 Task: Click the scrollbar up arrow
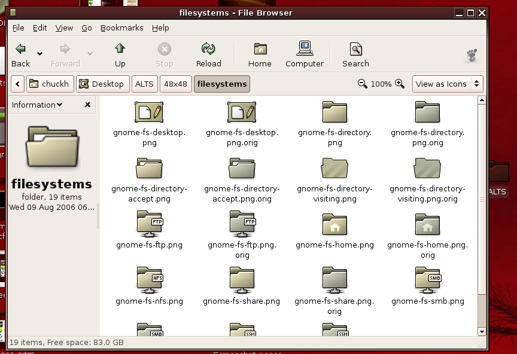482,100
